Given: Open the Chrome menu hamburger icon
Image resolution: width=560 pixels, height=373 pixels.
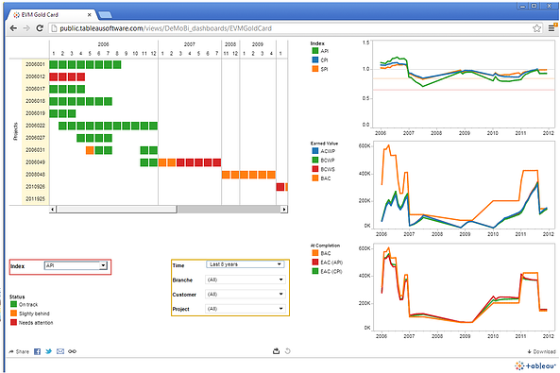Looking at the screenshot, I should 552,28.
